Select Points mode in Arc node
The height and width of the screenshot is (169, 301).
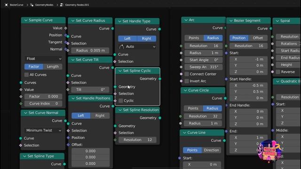[194, 38]
